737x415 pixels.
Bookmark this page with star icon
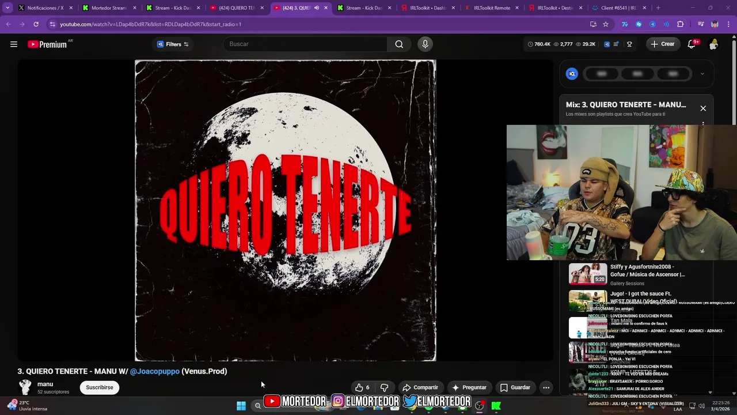[x=606, y=24]
